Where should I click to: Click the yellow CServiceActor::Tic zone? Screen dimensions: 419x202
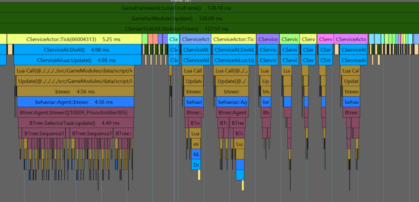(x=234, y=39)
